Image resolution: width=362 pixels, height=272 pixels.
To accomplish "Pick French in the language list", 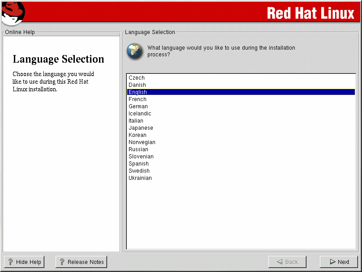I will 137,99.
